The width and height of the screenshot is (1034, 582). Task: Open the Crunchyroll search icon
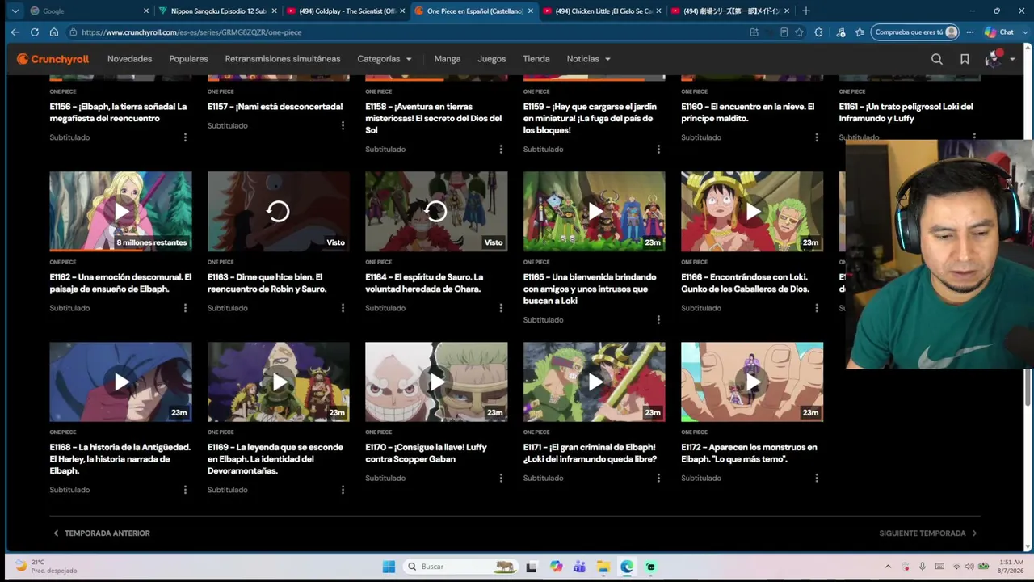(x=936, y=59)
